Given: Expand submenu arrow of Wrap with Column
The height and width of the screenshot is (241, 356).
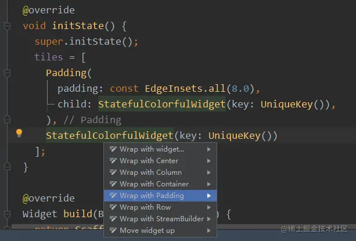Looking at the screenshot, I should (209, 172).
